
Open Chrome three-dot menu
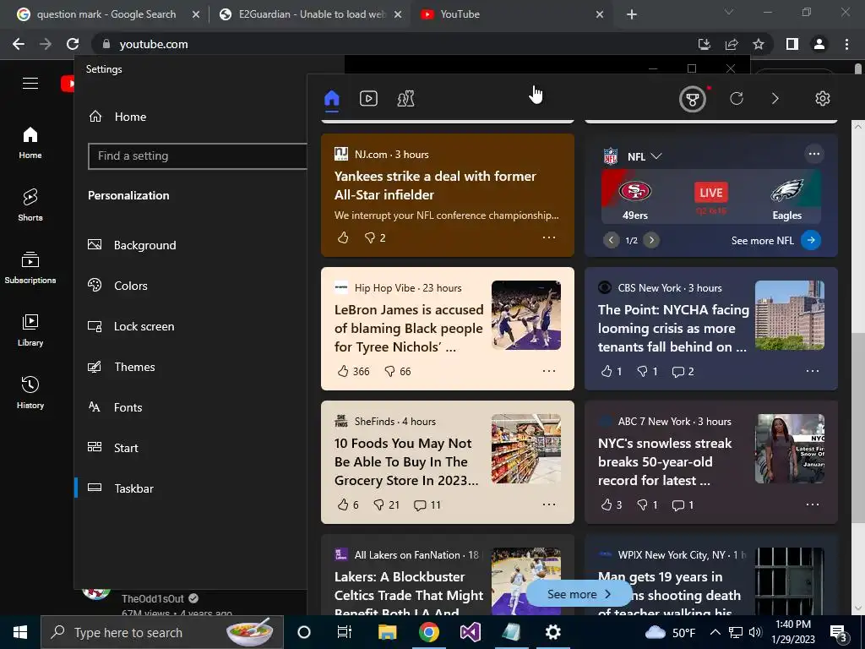(x=846, y=44)
